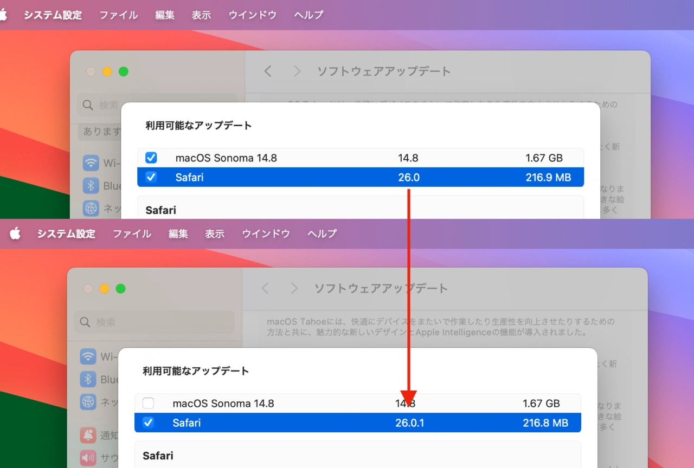This screenshot has height=468, width=694.
Task: Open Wi-Fi settings from the top window sidebar
Action: click(91, 162)
